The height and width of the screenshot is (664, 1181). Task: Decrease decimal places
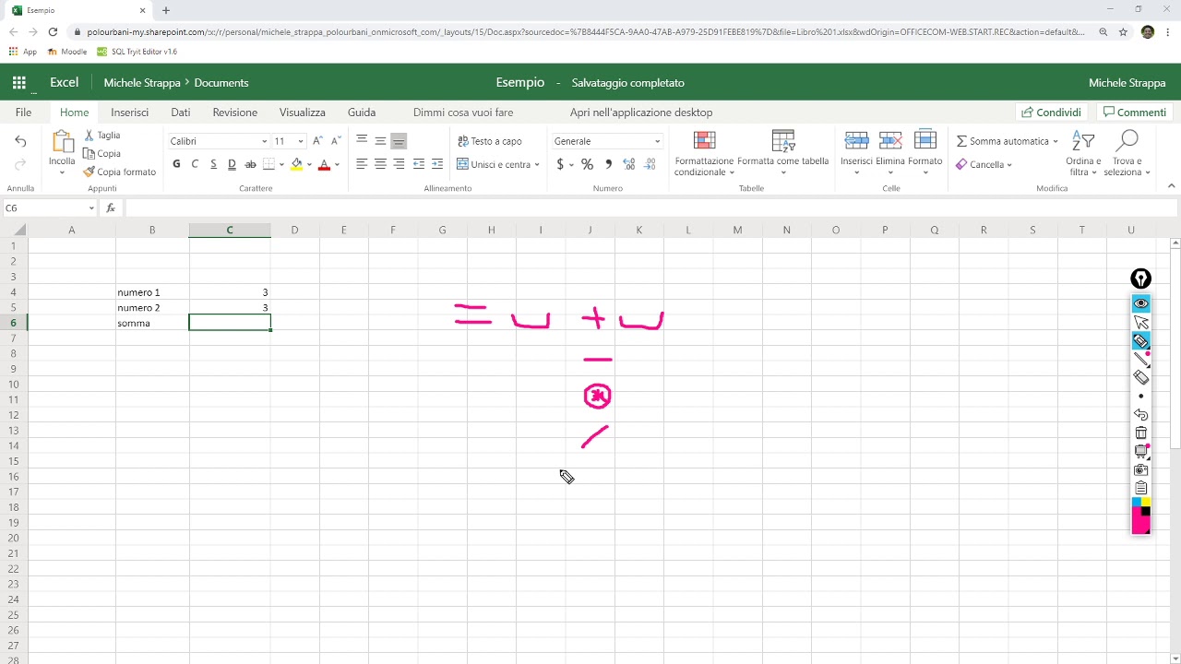coord(650,164)
